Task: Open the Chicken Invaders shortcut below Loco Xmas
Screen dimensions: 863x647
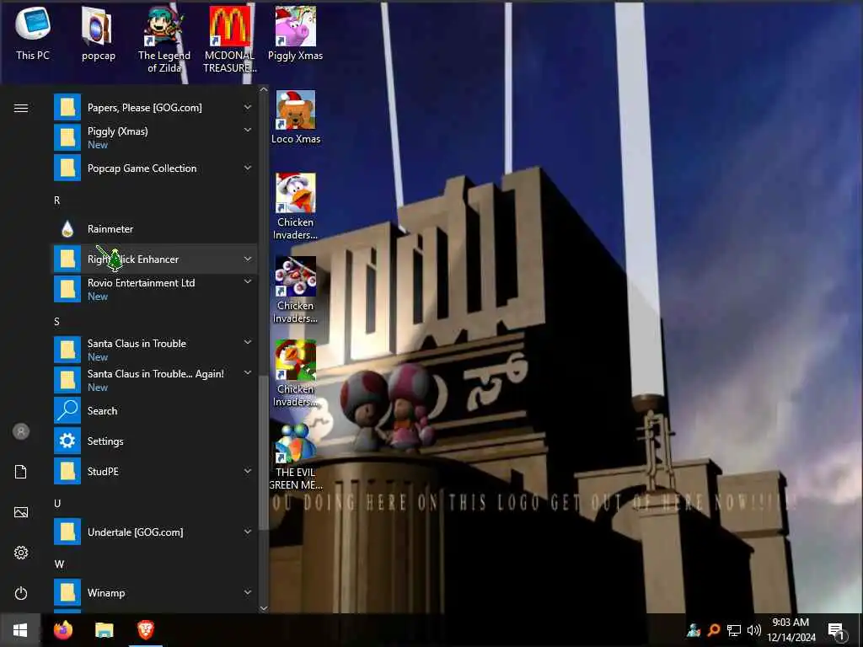Action: coord(296,206)
